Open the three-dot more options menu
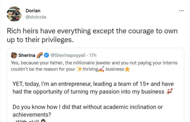 pos(181,11)
